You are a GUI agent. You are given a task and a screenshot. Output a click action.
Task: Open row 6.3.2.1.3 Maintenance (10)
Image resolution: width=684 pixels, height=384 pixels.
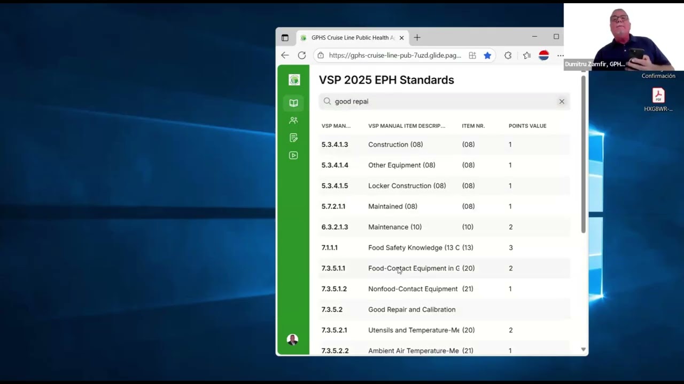click(445, 227)
